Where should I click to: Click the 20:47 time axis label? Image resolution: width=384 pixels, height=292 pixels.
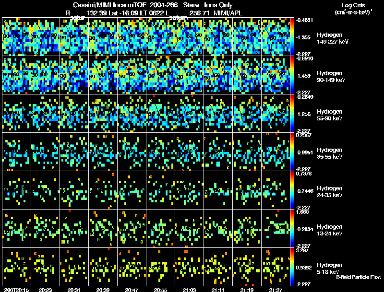tap(132, 290)
